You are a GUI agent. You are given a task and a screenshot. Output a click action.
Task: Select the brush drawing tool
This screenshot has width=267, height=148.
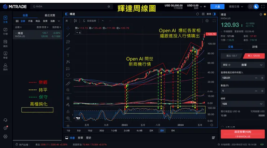coord(68,48)
